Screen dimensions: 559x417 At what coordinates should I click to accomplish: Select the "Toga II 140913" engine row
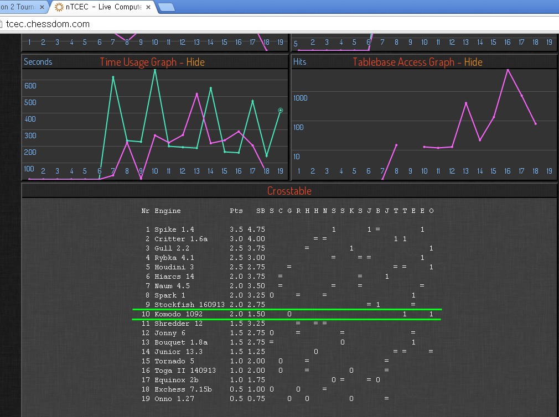pyautogui.click(x=287, y=371)
